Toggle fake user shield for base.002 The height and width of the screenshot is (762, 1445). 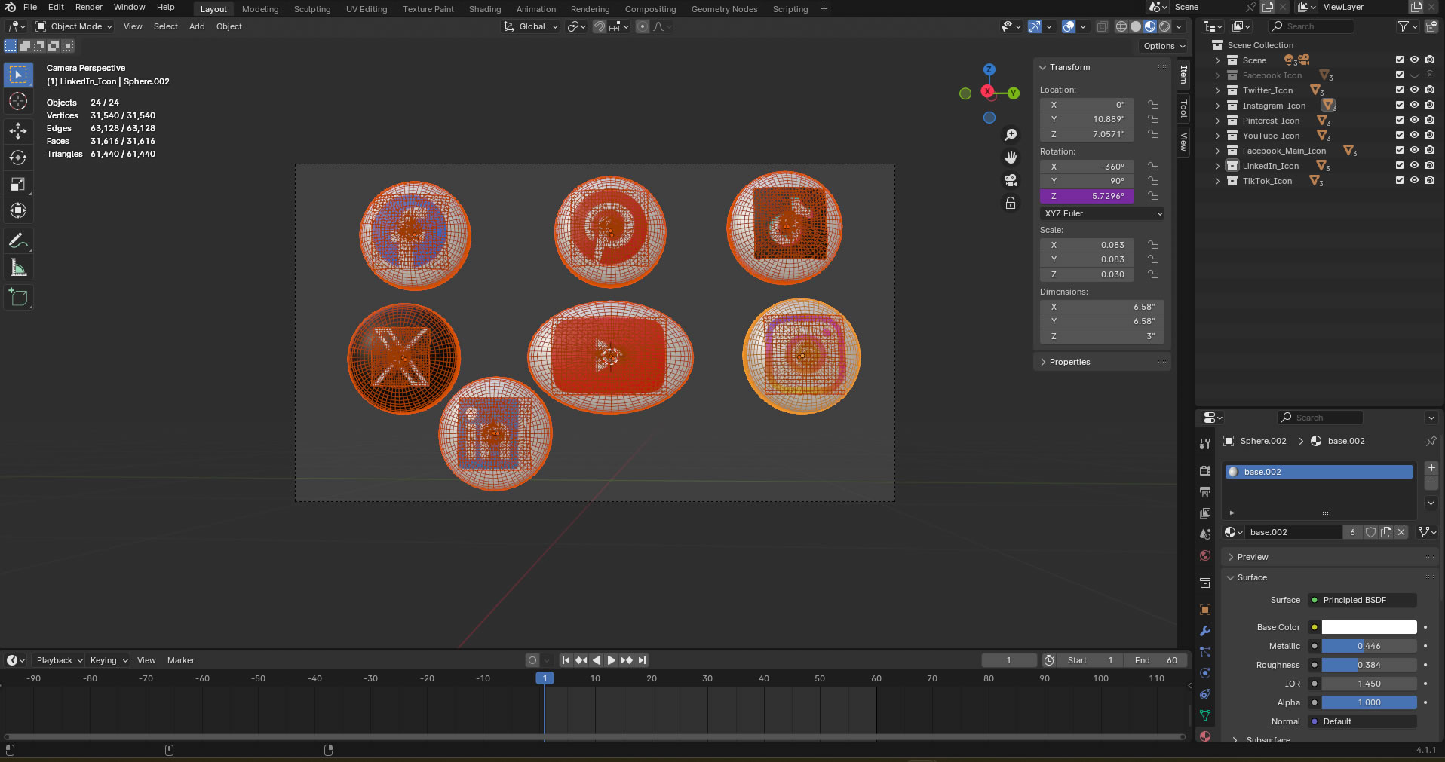(1370, 532)
